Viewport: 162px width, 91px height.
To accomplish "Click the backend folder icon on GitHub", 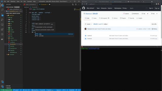I will pyautogui.click(x=86, y=36).
